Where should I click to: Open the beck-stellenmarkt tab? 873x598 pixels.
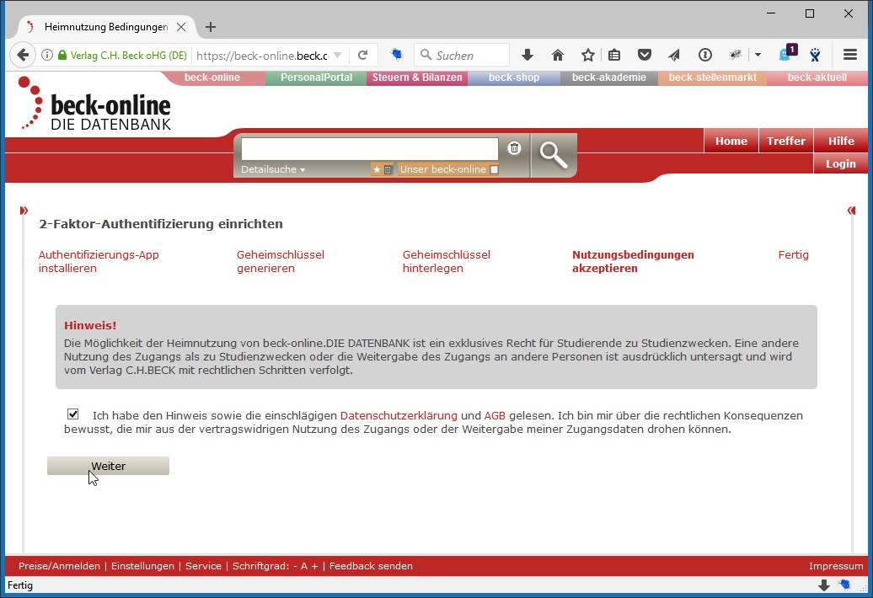point(713,77)
